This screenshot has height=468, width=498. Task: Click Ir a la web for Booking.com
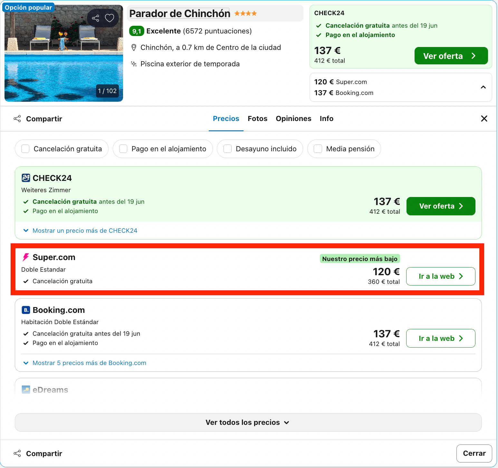(x=441, y=338)
